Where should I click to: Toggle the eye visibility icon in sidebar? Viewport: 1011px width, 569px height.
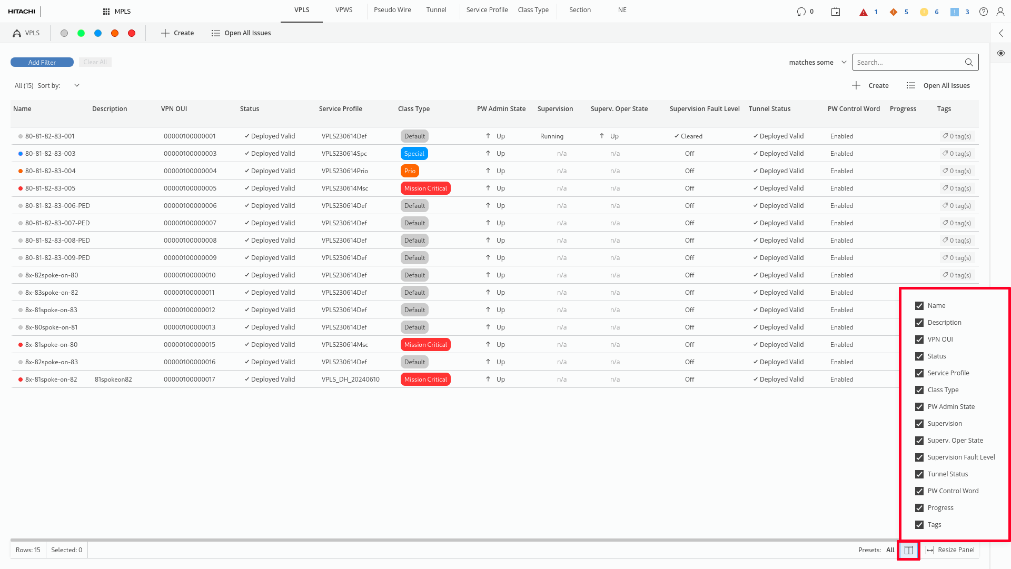click(1001, 53)
